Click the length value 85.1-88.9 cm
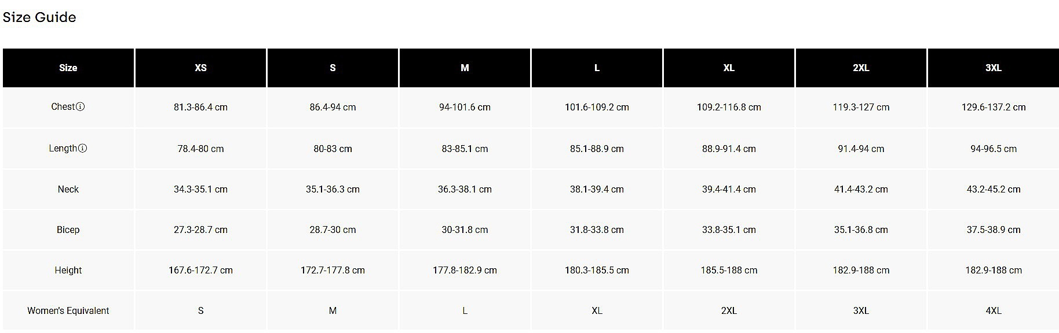 click(x=597, y=149)
